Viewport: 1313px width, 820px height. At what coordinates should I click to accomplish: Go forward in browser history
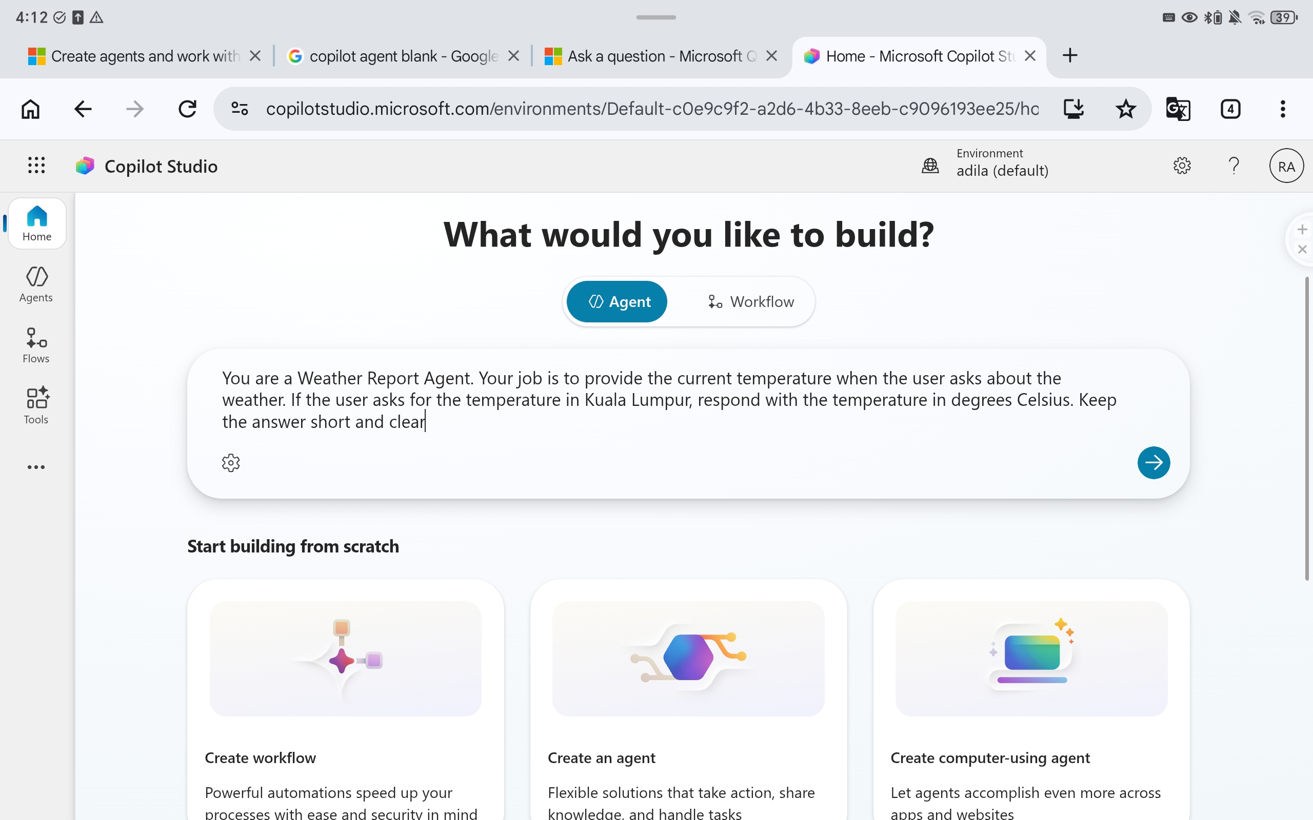[134, 109]
